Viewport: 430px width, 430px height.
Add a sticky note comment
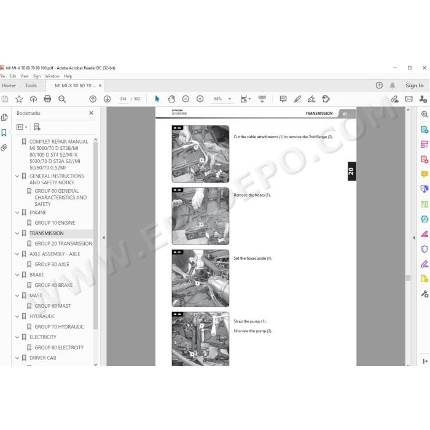[x=283, y=99]
